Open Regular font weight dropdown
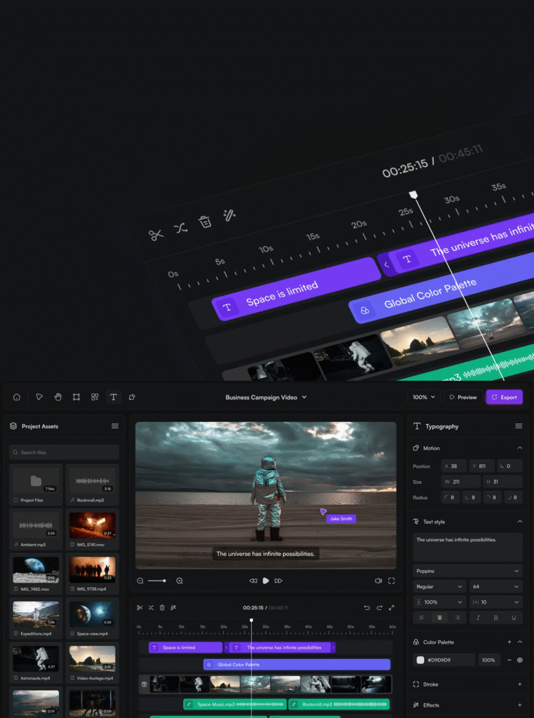 (x=439, y=587)
